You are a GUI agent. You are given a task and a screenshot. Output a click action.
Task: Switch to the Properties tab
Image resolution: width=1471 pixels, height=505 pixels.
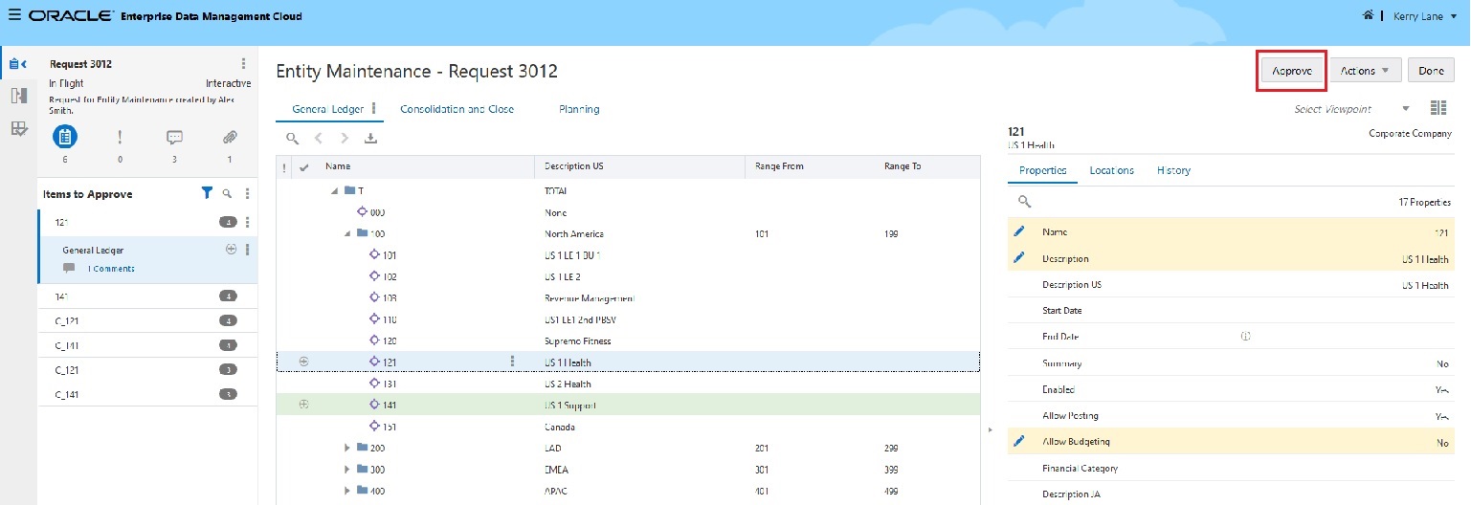[x=1043, y=170]
